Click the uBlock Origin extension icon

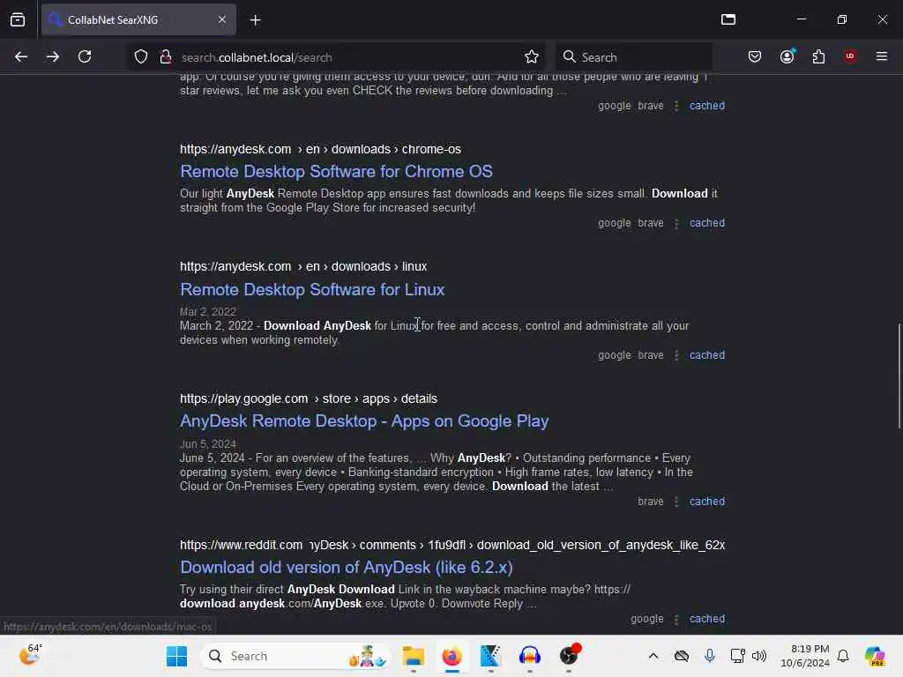pyautogui.click(x=850, y=56)
